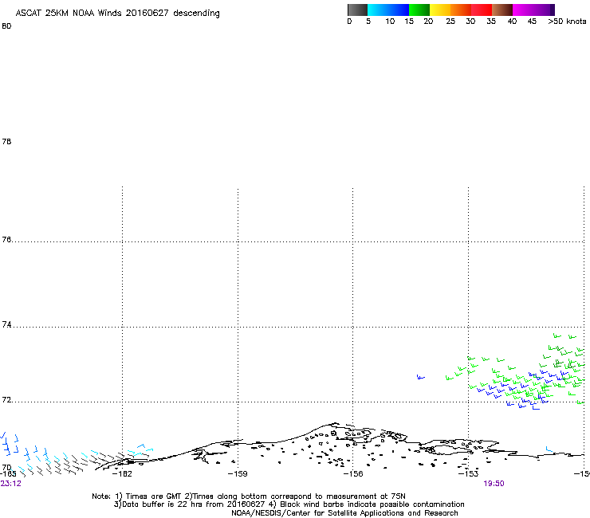Click the '35' legend scale label

(x=491, y=22)
